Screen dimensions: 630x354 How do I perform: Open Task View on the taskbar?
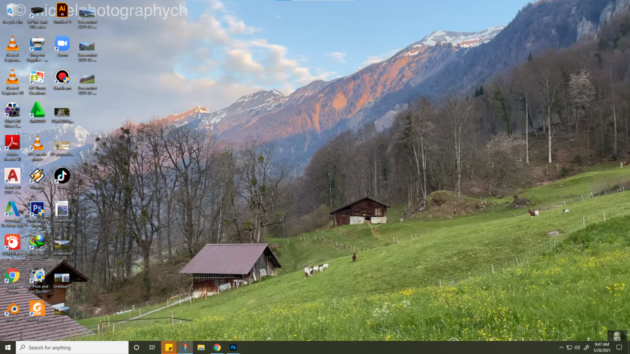pyautogui.click(x=152, y=348)
